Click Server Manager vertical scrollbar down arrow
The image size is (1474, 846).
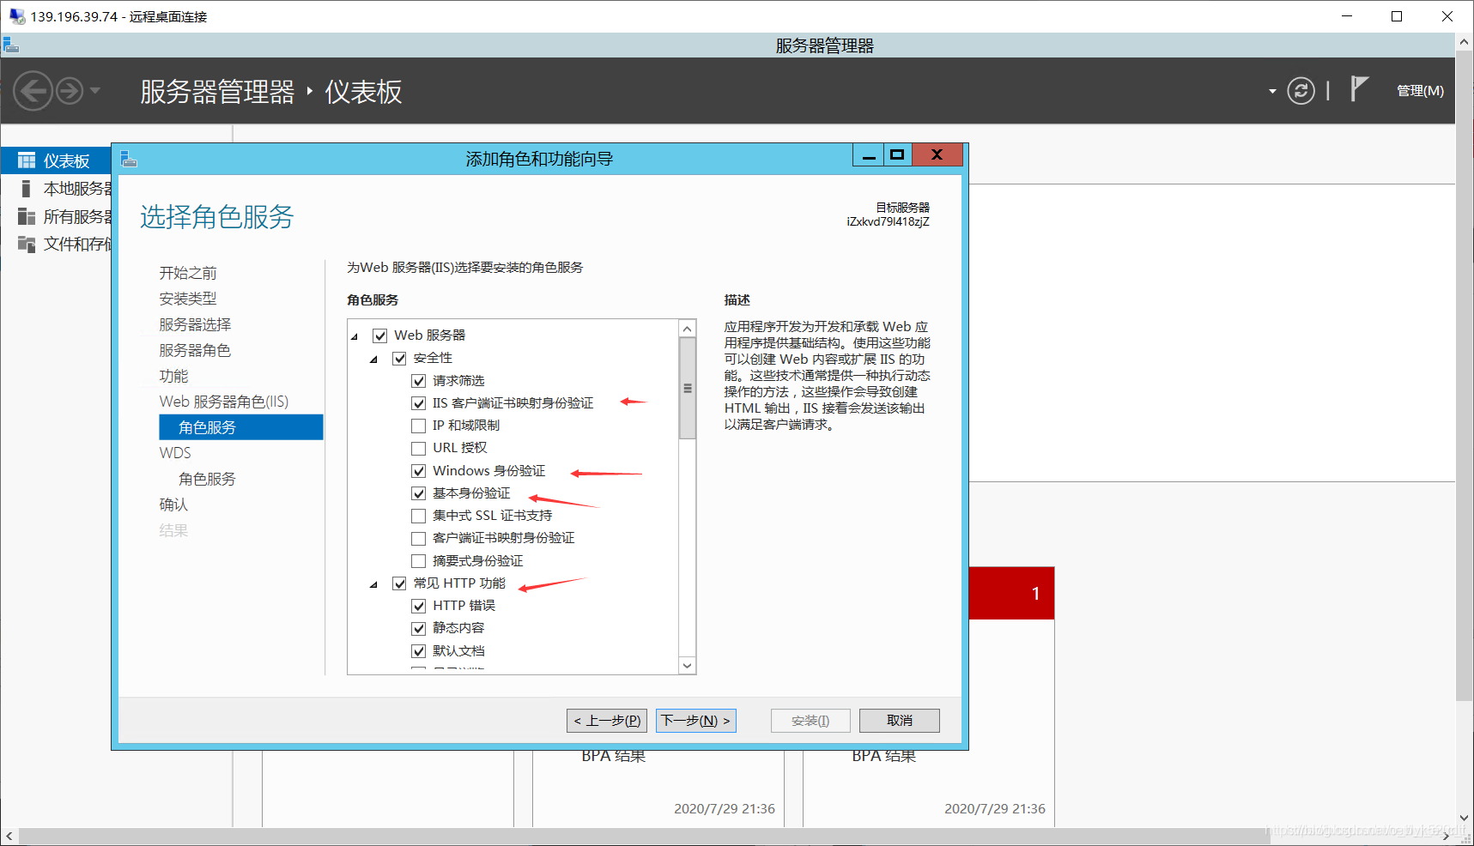pos(1465,819)
